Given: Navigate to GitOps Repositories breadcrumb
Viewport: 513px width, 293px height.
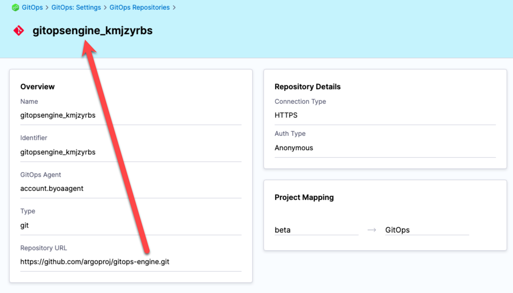Looking at the screenshot, I should (139, 7).
